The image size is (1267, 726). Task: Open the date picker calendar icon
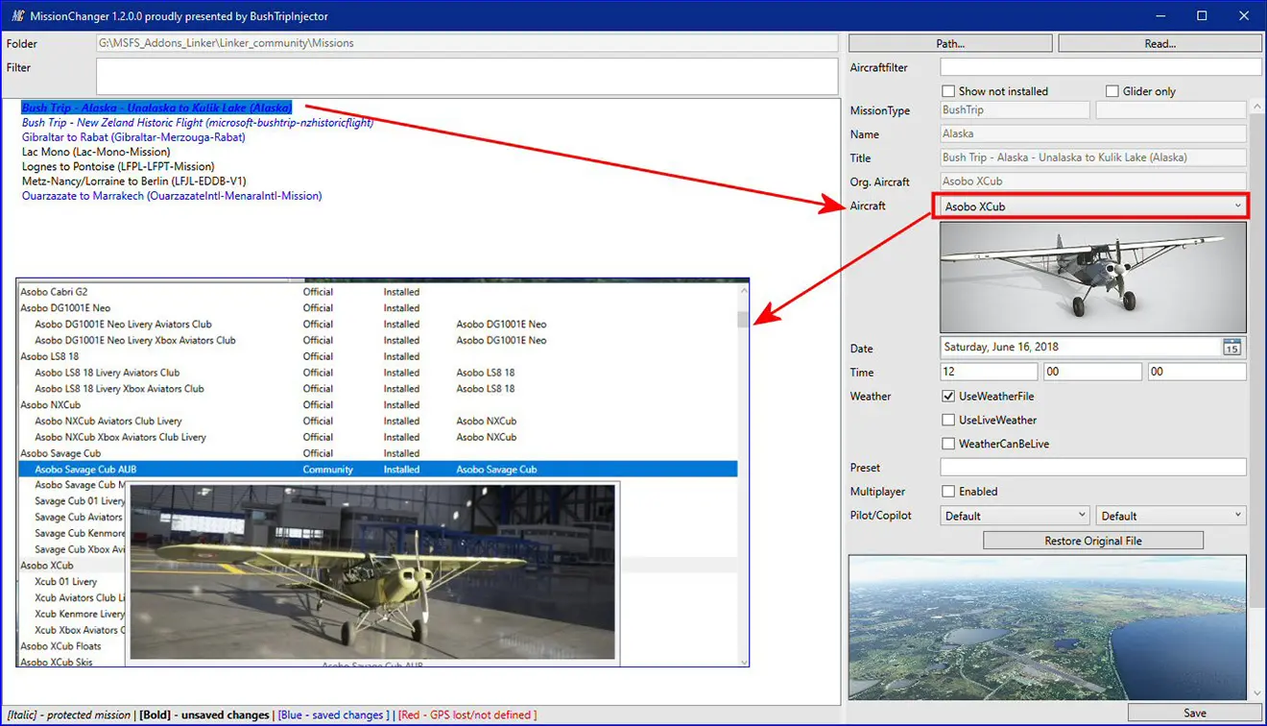[x=1232, y=348]
